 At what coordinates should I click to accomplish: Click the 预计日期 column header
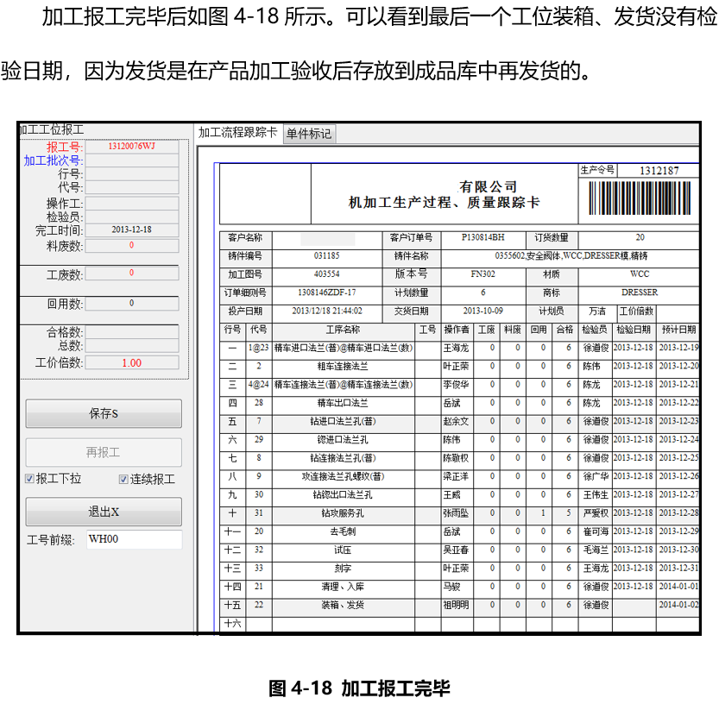point(678,330)
